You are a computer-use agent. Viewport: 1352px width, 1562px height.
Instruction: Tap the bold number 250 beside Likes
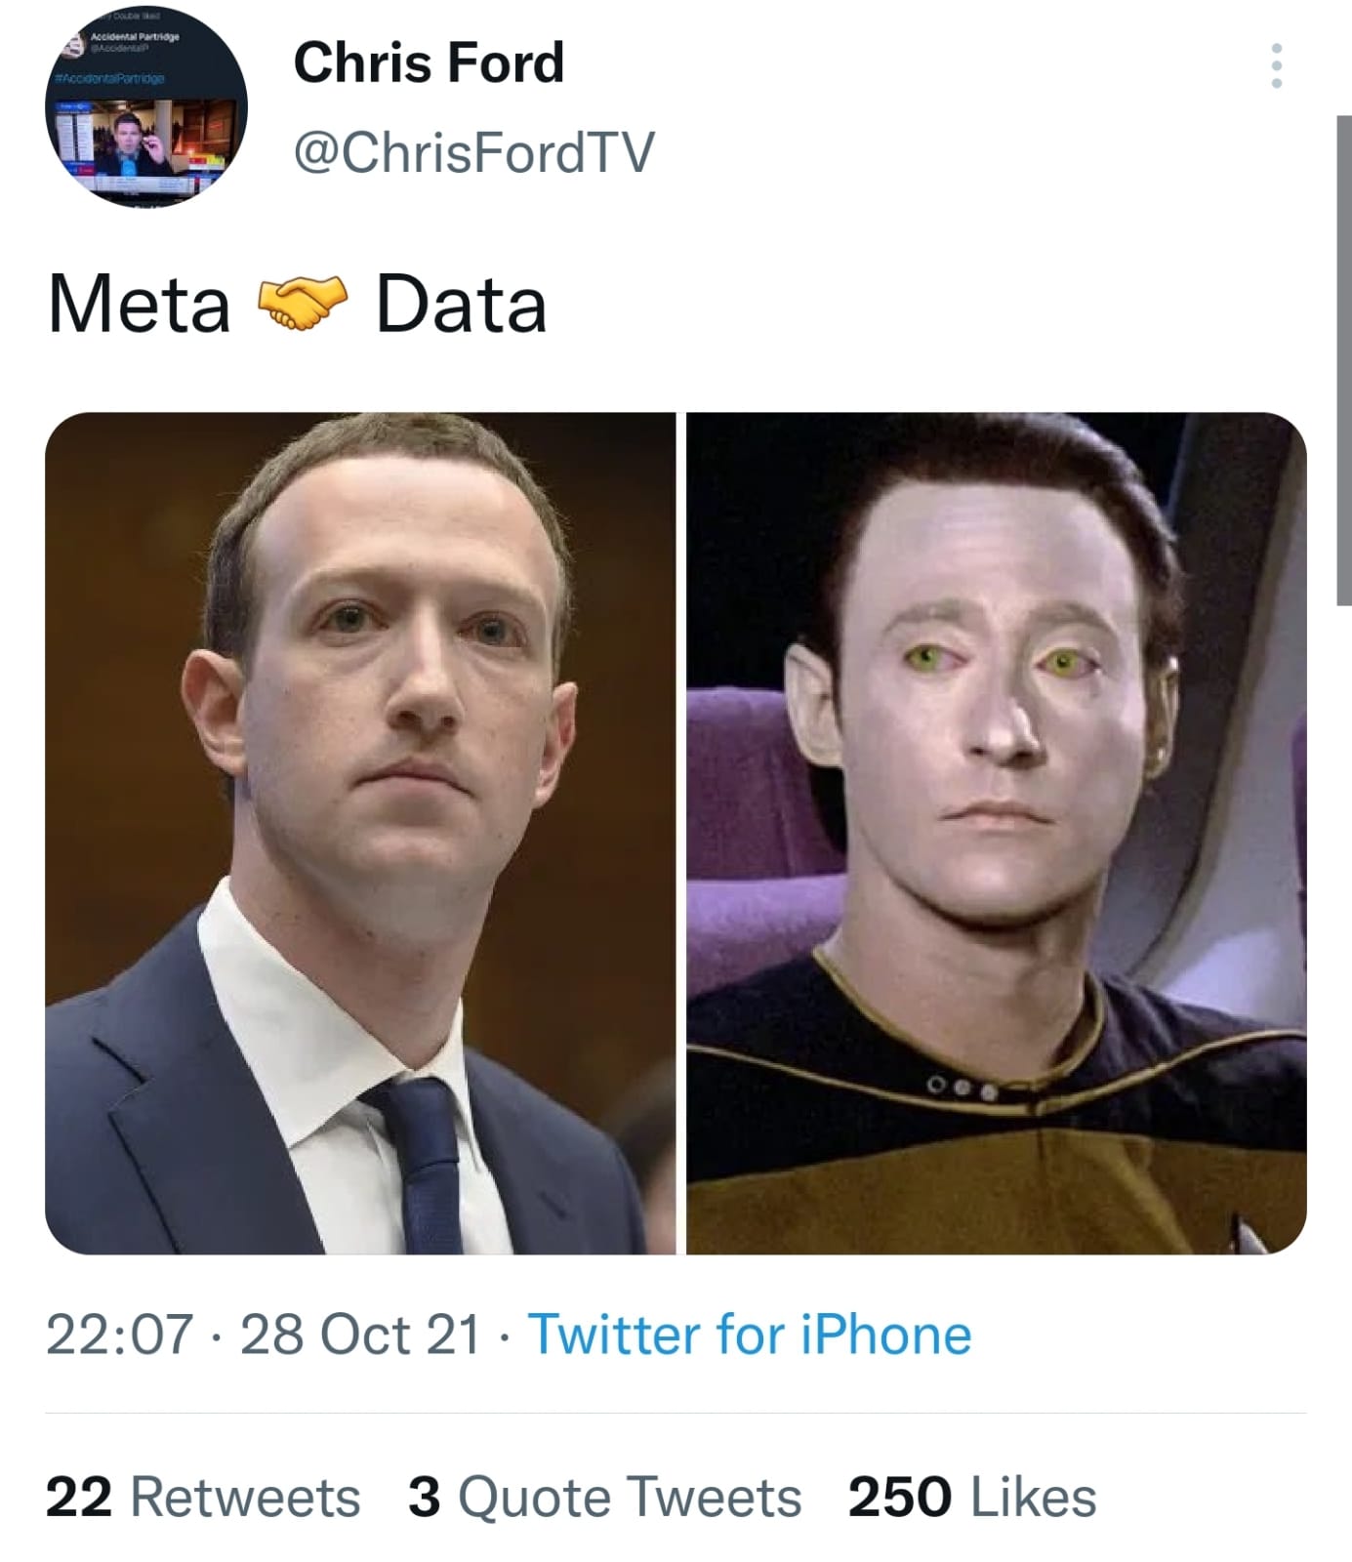tap(899, 1497)
